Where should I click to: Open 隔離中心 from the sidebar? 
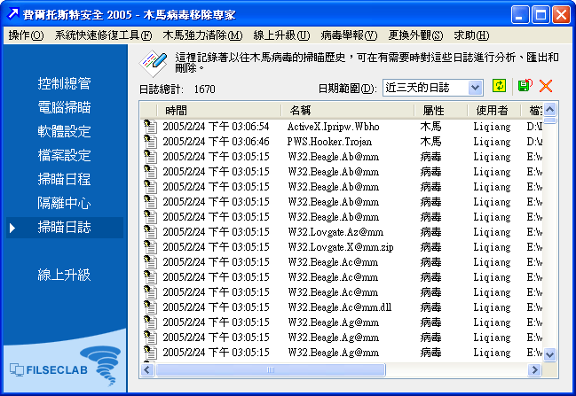click(65, 204)
